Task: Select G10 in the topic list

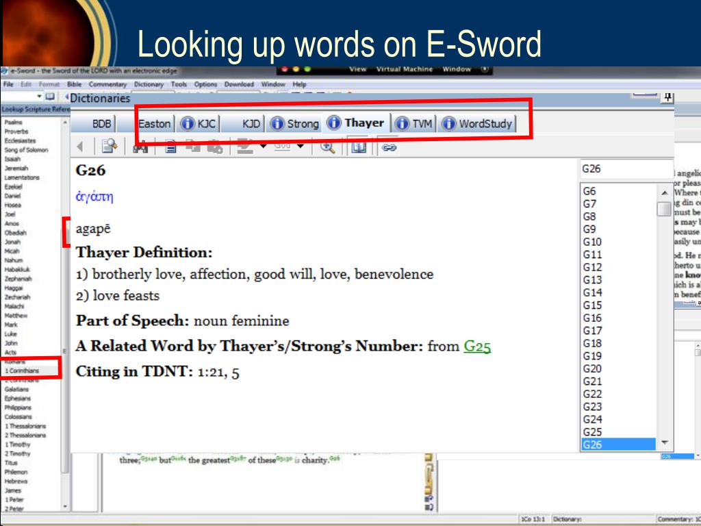Action: [592, 242]
